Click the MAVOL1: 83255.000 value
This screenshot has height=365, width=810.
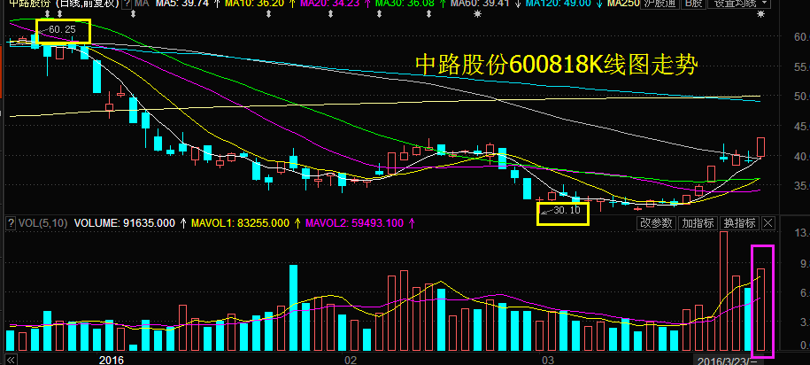pyautogui.click(x=240, y=223)
